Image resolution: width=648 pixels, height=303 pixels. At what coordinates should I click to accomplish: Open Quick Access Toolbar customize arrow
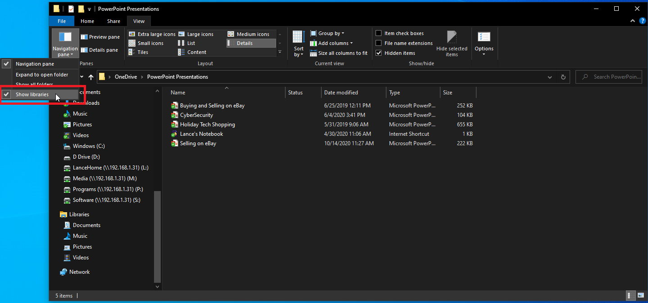(89, 9)
